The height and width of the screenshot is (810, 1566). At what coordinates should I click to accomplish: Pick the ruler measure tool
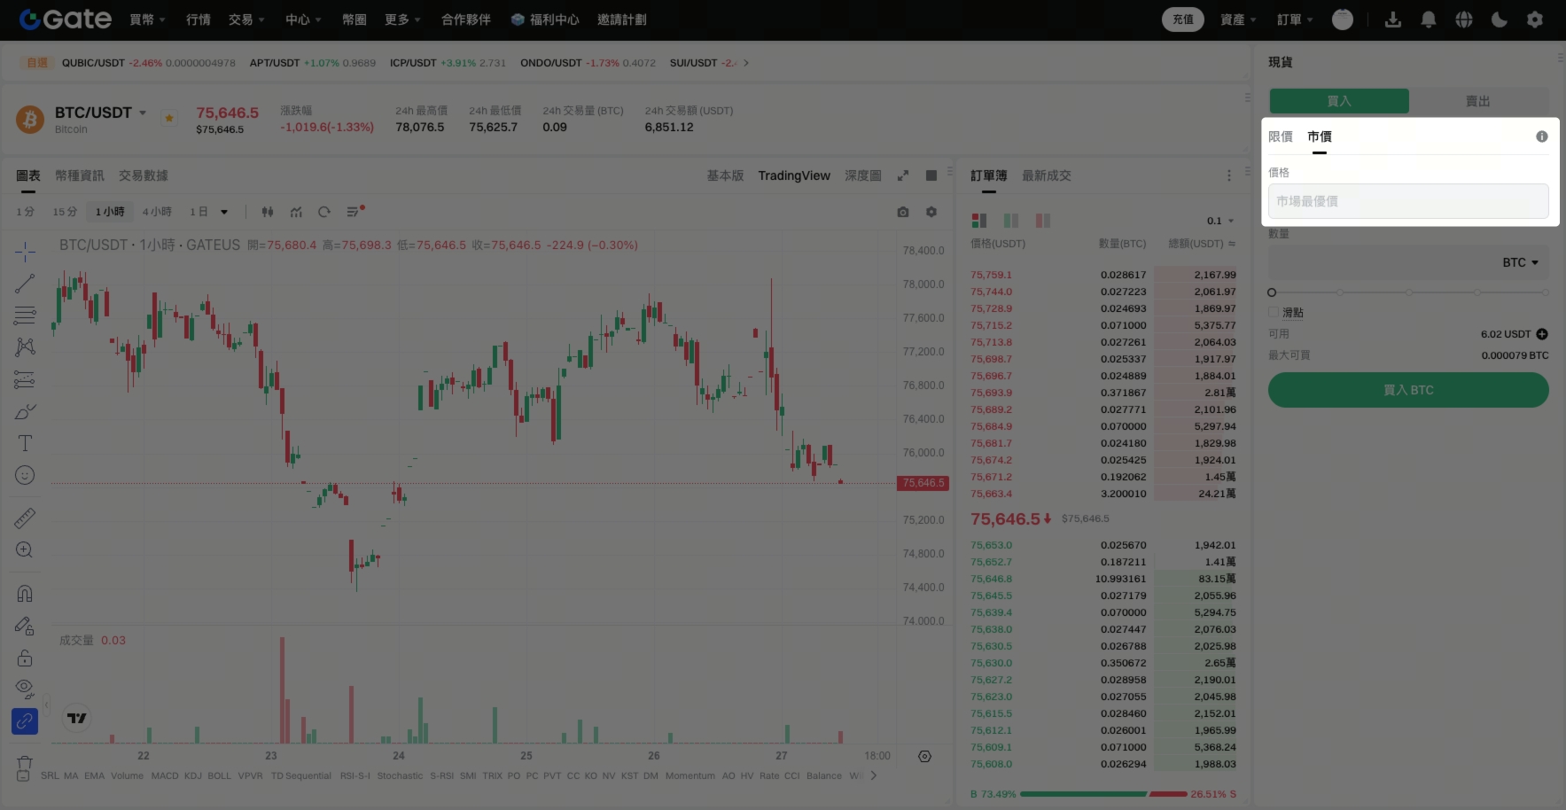25,518
